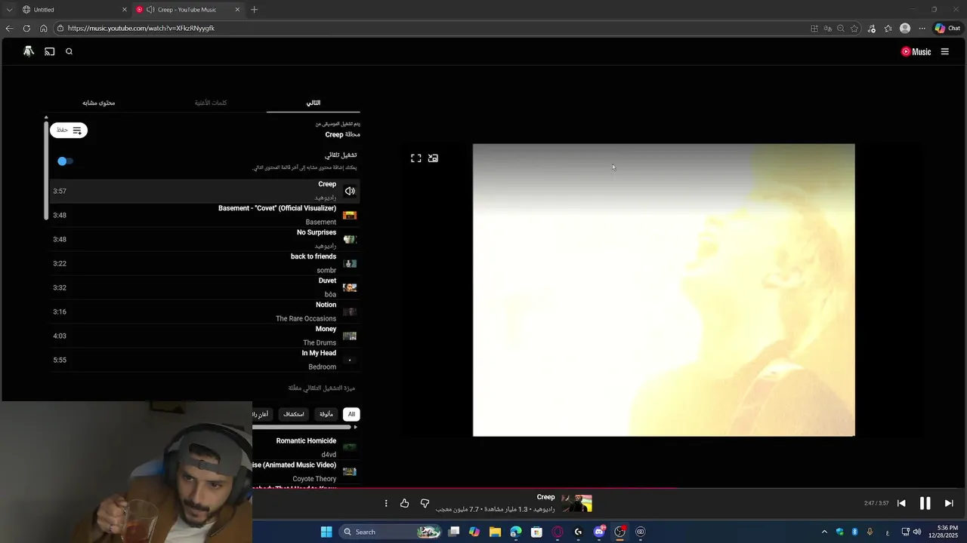Click the Creep now-playing queue row
The image size is (967, 543).
[x=204, y=191]
